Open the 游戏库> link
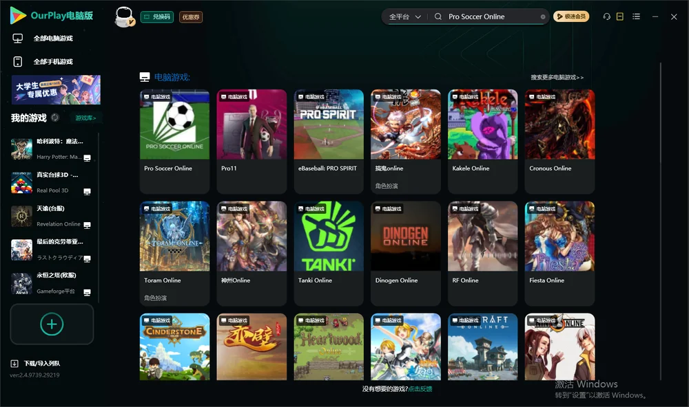This screenshot has height=407, width=689. tap(85, 118)
